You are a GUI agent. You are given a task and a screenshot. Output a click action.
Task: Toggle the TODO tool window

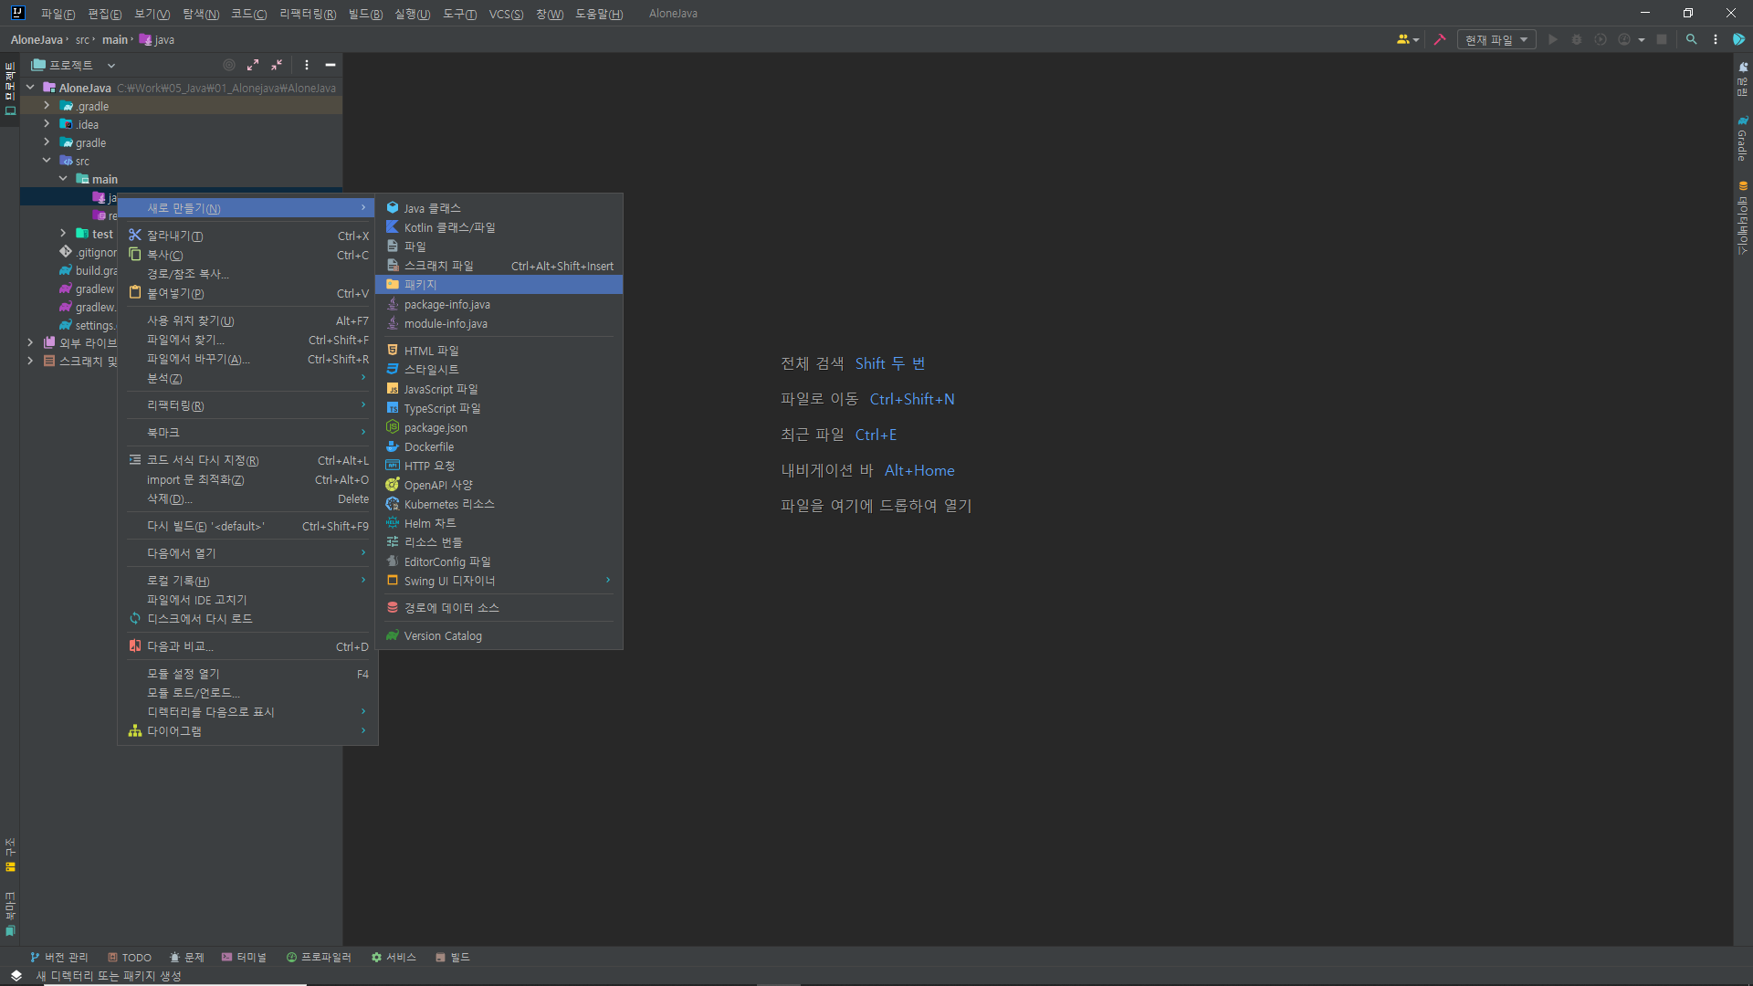pos(130,957)
